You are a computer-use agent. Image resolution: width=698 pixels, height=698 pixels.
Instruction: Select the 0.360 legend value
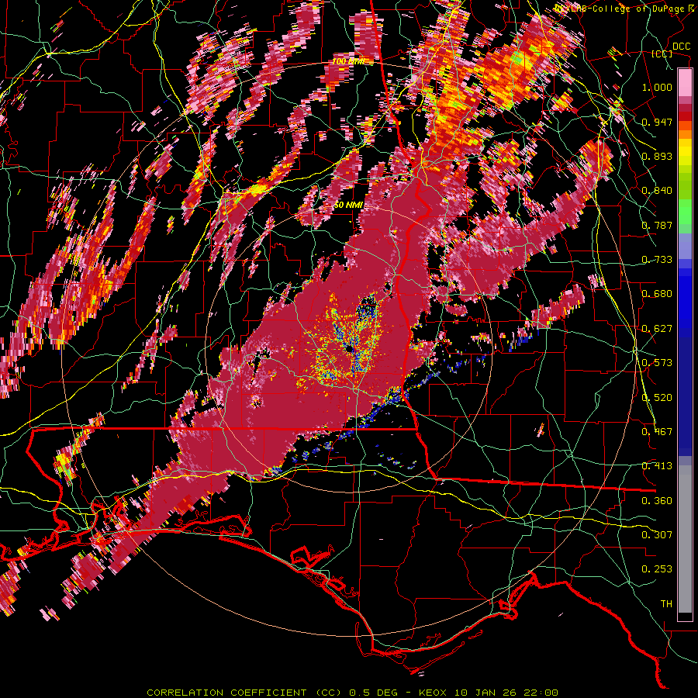(x=657, y=501)
